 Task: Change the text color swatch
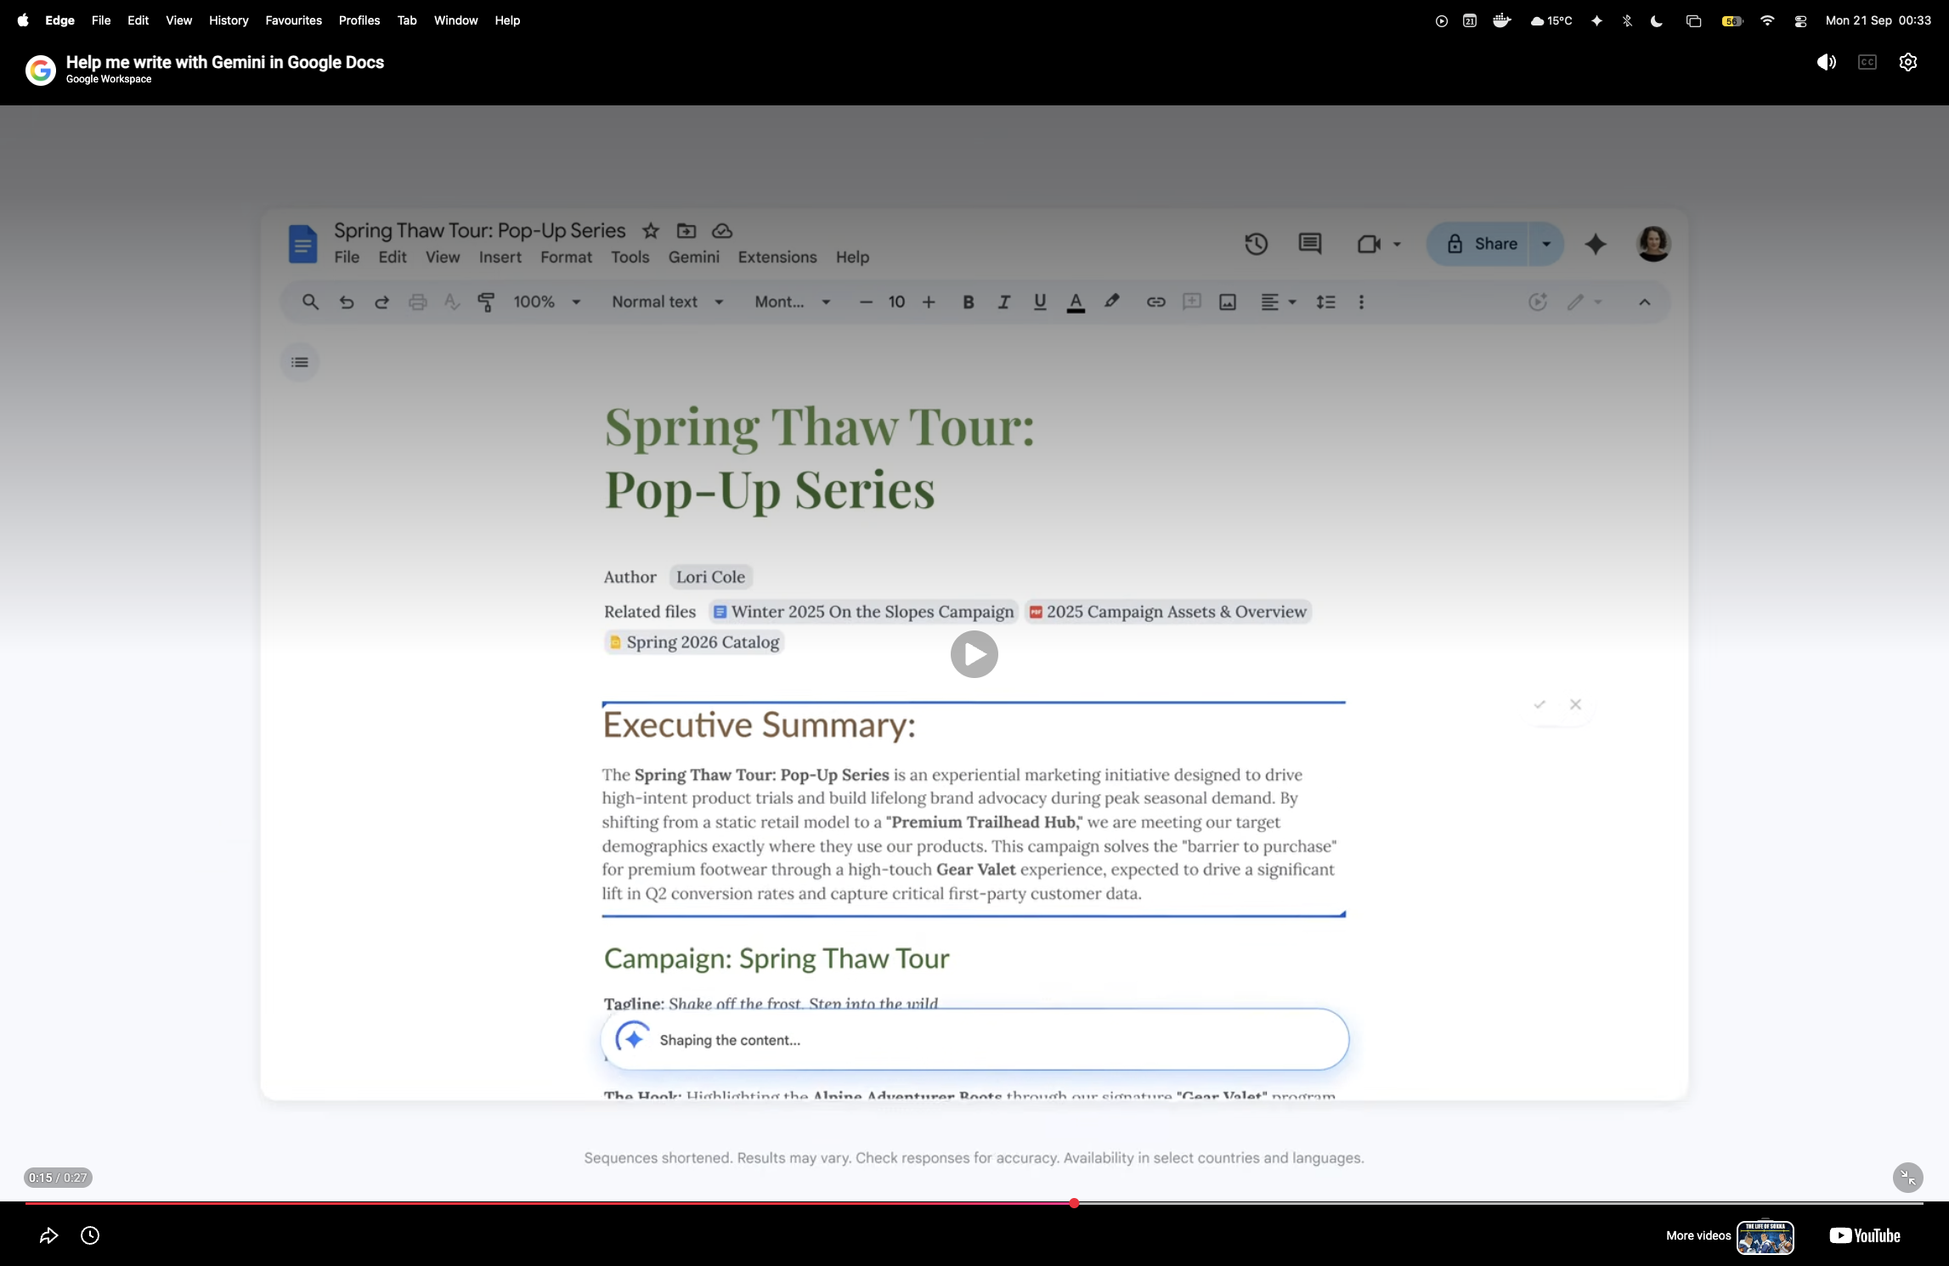1076,302
